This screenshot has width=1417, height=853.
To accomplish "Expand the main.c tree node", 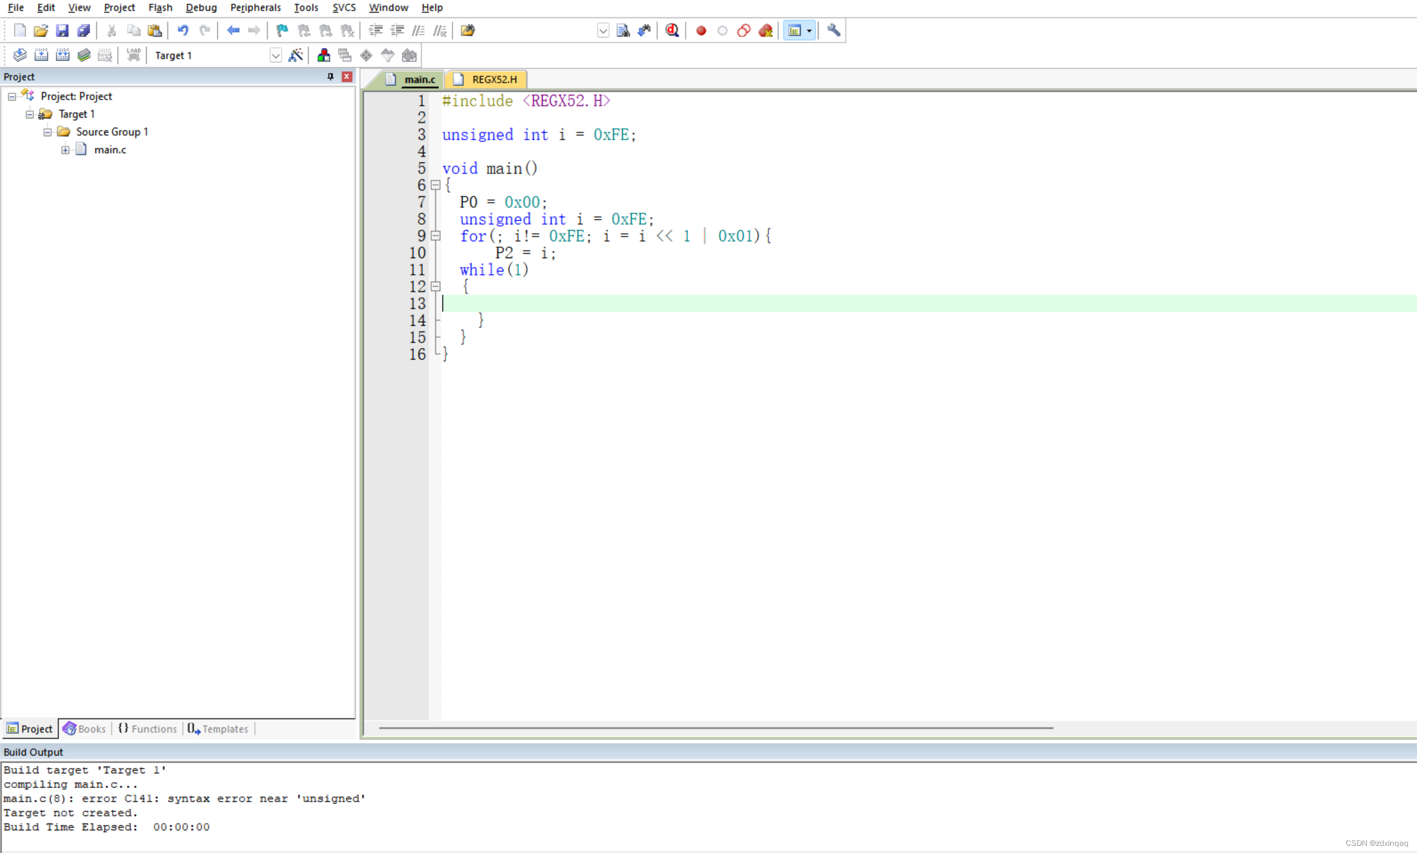I will tap(65, 150).
